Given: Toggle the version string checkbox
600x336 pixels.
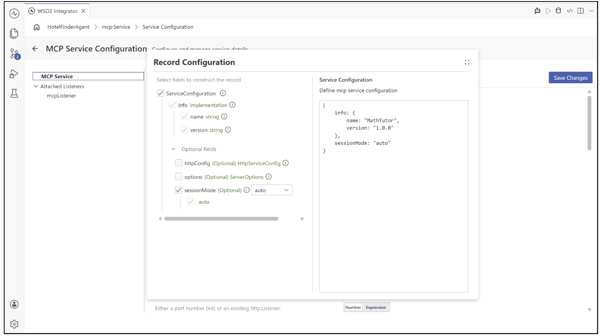Looking at the screenshot, I should pos(185,130).
